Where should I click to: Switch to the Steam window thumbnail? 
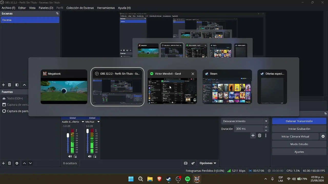(x=227, y=87)
